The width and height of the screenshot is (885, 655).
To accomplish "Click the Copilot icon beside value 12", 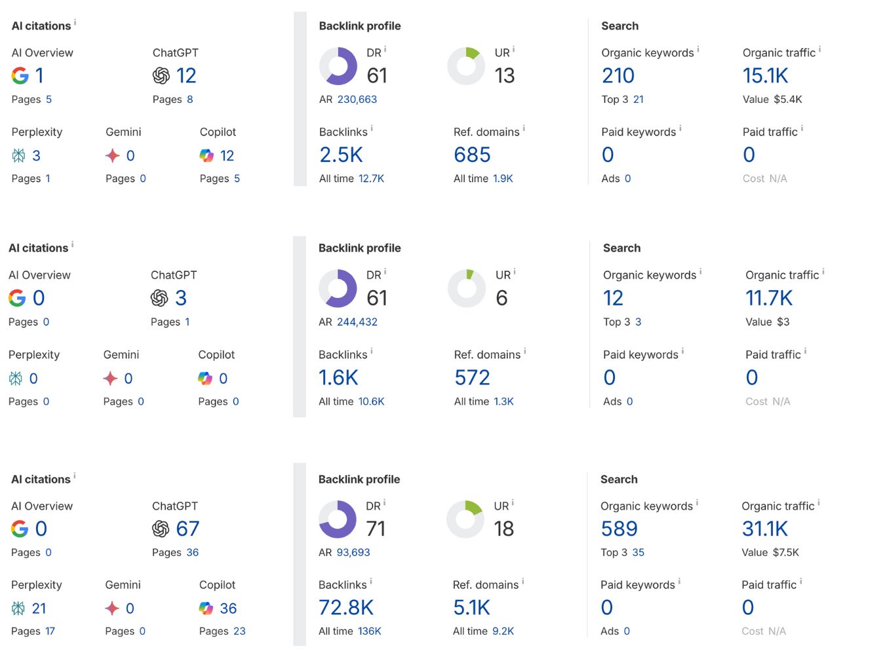I will click(206, 155).
